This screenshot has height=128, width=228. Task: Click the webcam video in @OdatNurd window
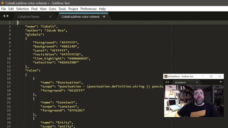tap(194, 101)
